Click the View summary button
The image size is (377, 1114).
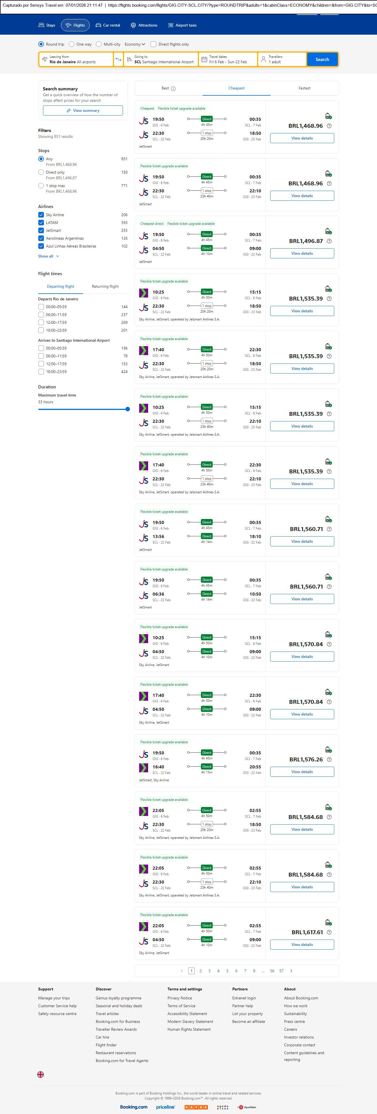pos(83,111)
